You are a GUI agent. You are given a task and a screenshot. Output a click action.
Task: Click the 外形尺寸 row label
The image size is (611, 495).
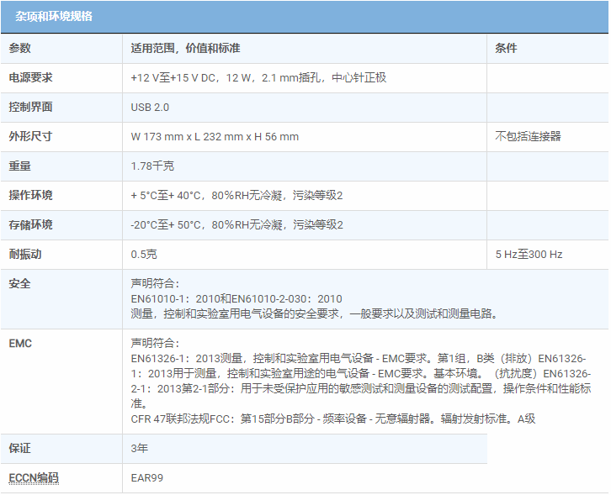(31, 137)
